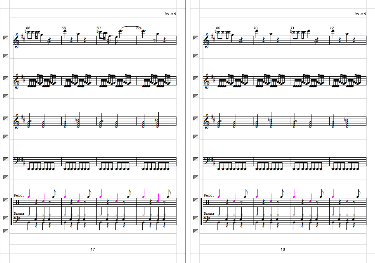Screen dimensions: 375x263
Task: Select page number 17 in the footer
Action: pyautogui.click(x=93, y=249)
